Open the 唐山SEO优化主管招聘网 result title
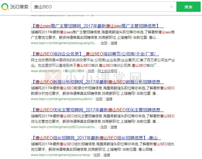This screenshot has height=159, width=202. pyautogui.click(x=97, y=110)
